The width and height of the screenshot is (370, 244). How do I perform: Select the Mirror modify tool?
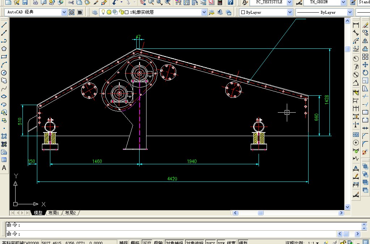[365, 41]
